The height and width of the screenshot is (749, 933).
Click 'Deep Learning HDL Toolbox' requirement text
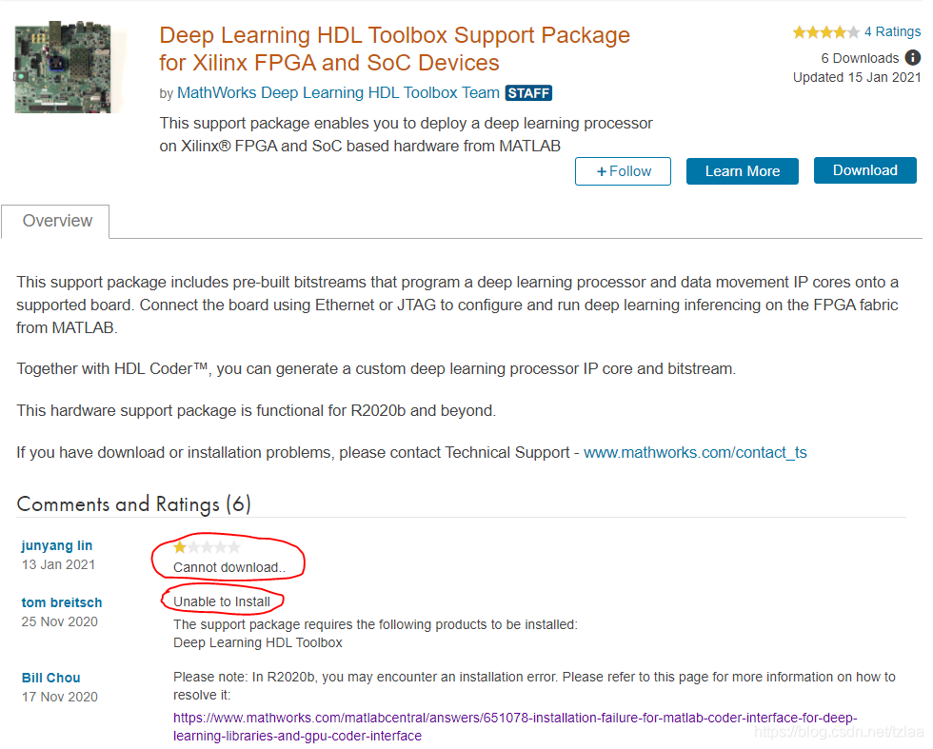pyautogui.click(x=258, y=643)
